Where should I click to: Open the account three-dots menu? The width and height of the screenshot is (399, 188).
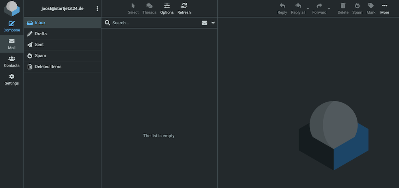pos(97,8)
